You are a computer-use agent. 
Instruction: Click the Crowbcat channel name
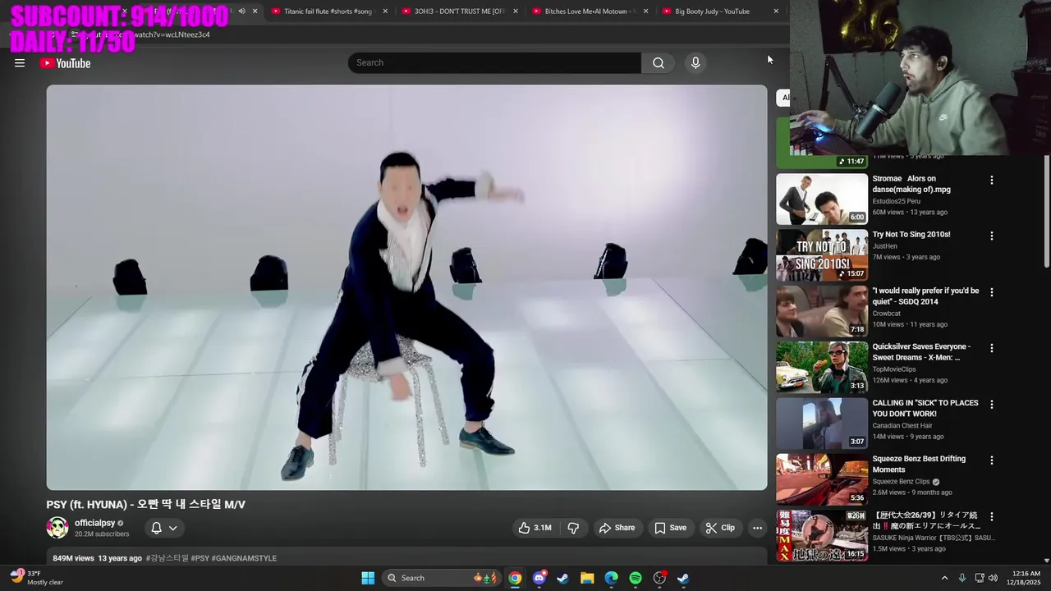tap(887, 313)
